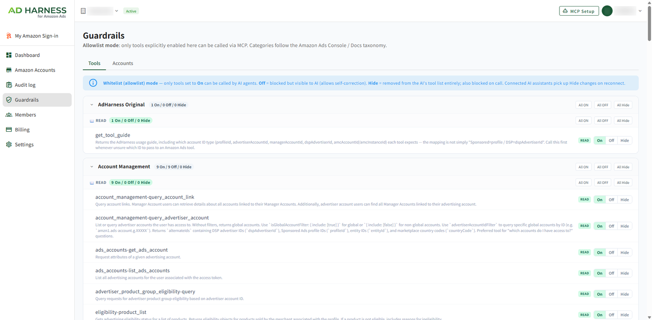
Task: Hide account_management-query_account_link tool
Action: 625,200
